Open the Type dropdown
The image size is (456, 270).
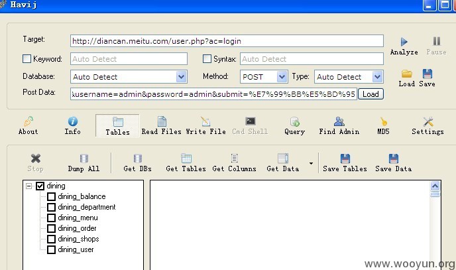click(377, 77)
